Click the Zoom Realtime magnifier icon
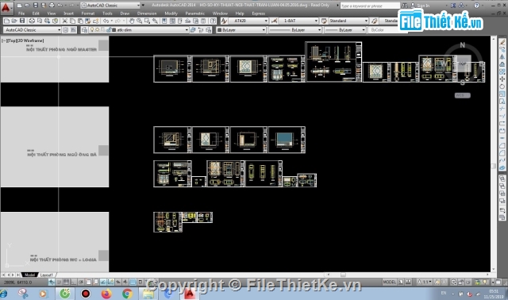508x300 pixels. click(x=140, y=21)
